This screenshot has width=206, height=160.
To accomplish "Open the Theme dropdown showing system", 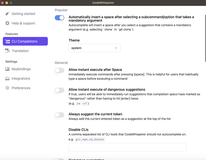I will click(x=95, y=48).
